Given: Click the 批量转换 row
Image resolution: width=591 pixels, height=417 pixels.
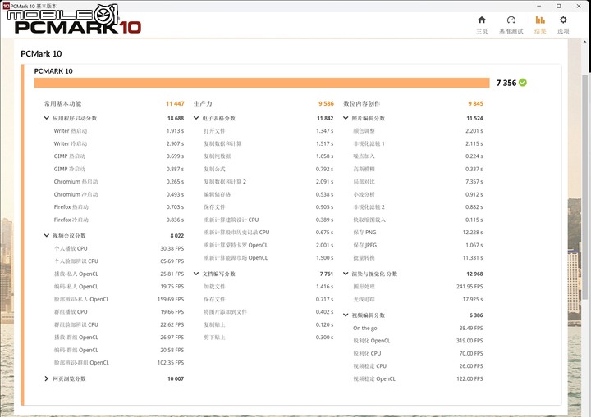Looking at the screenshot, I should (x=418, y=258).
